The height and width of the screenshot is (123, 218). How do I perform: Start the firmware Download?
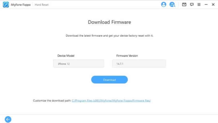pyautogui.click(x=109, y=80)
